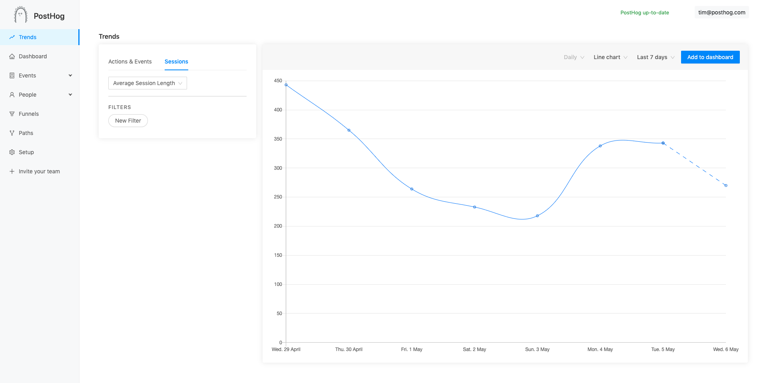Expand the Events submenu arrow
The width and height of the screenshot is (767, 383).
coord(70,75)
